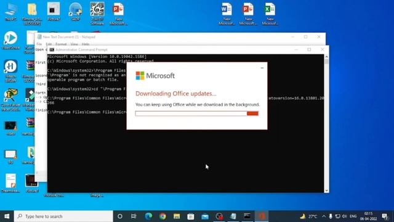
Task: Select the Office taskbar button
Action: (x=262, y=216)
